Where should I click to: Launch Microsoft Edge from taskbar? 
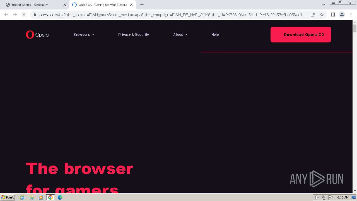[x=60, y=197]
